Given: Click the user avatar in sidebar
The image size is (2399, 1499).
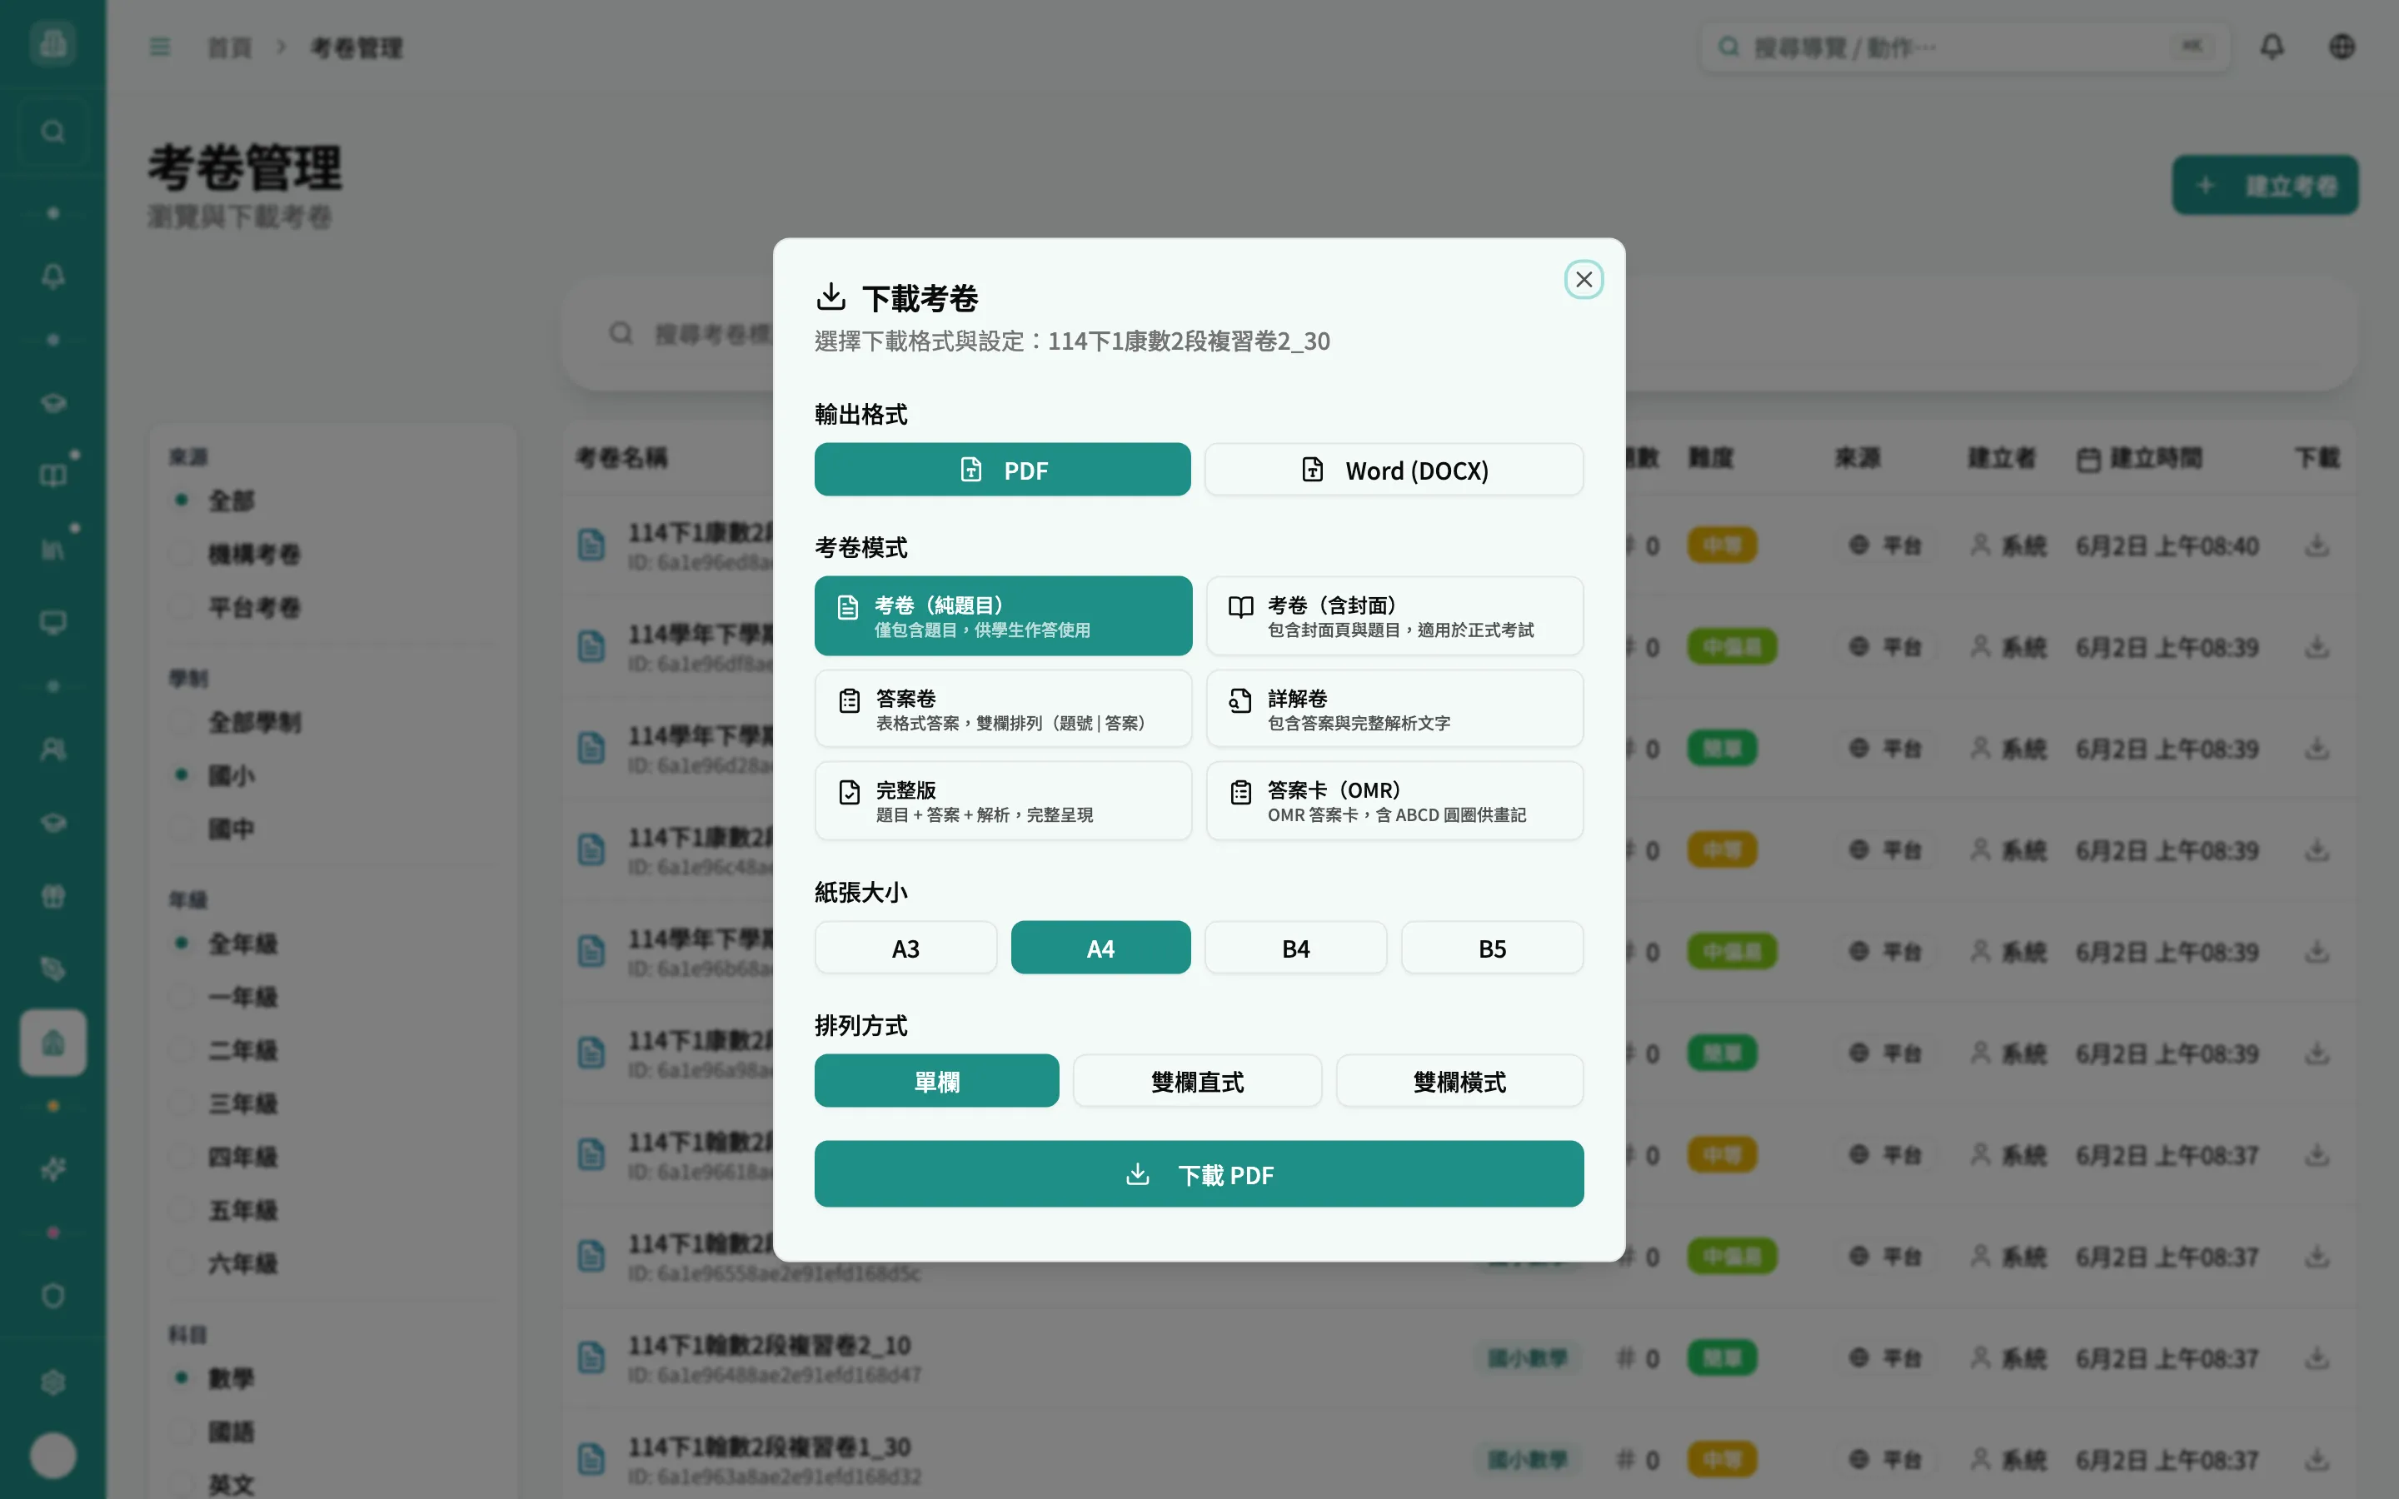Looking at the screenshot, I should point(52,1456).
